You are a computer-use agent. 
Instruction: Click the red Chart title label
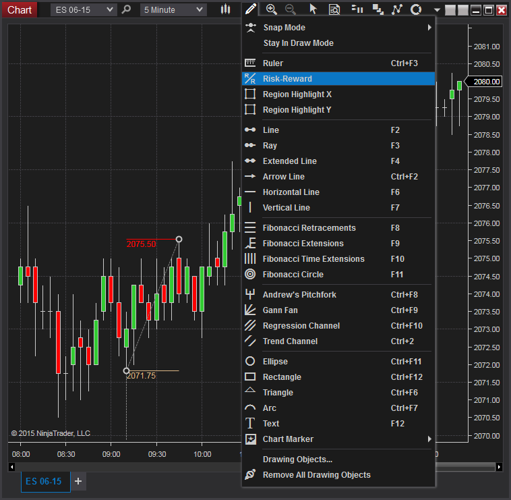click(x=20, y=10)
